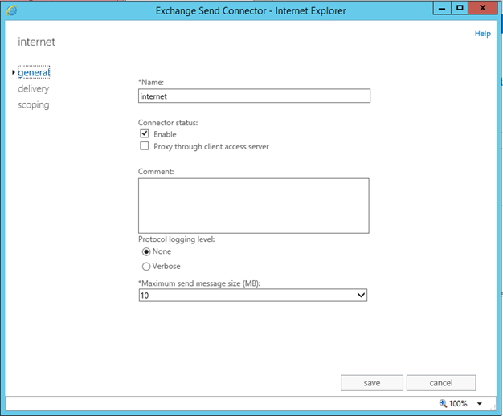Screen dimensions: 503x416
Task: Close the Exchange Send Connector window
Action: 482,8
